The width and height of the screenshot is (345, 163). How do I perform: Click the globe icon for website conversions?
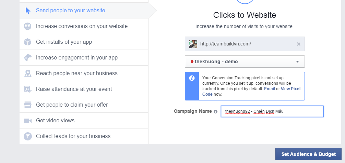(x=28, y=26)
